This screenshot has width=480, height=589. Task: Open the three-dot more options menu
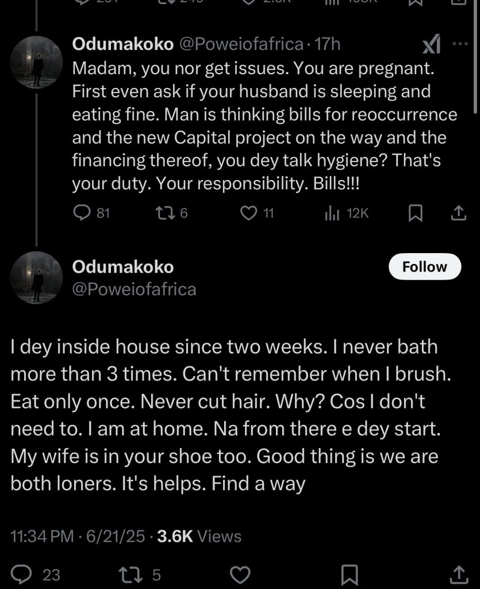point(460,44)
